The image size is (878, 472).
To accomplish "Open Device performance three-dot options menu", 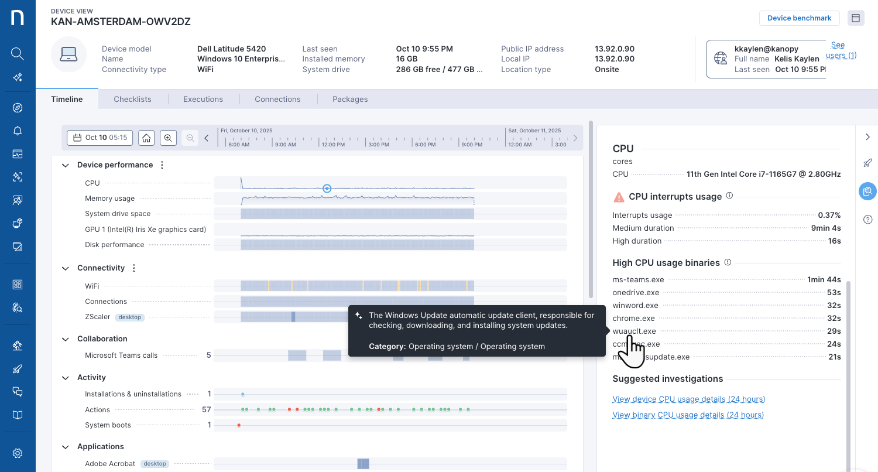I will pyautogui.click(x=162, y=165).
